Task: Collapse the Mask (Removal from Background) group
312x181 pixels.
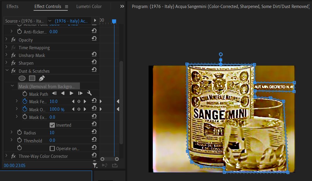Action: pos(12,86)
